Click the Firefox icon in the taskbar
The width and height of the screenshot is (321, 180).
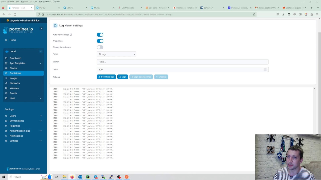pyautogui.click(x=72, y=177)
